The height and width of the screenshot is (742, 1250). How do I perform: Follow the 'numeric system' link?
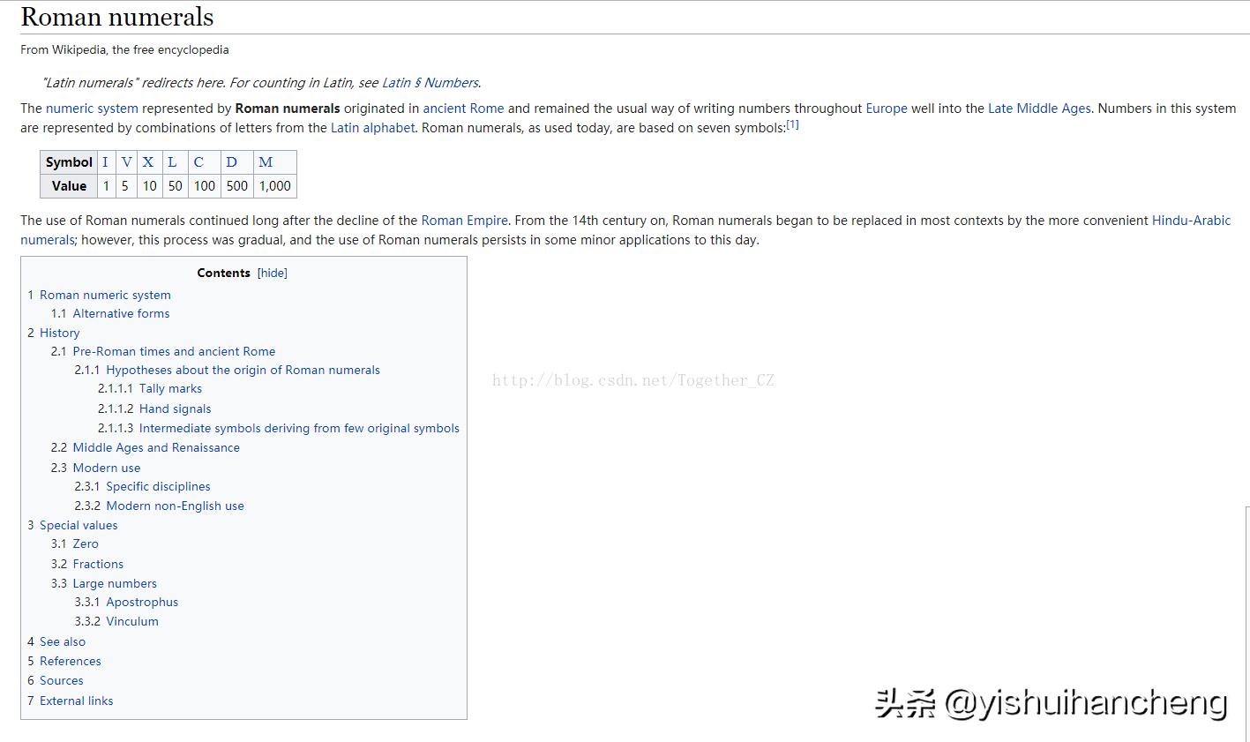92,109
